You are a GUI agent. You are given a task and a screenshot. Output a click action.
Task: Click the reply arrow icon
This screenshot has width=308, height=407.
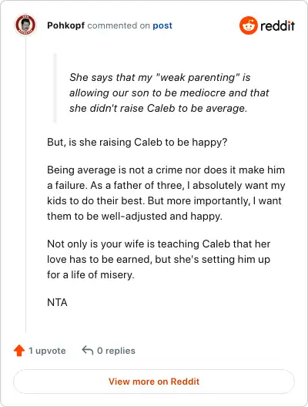[88, 351]
